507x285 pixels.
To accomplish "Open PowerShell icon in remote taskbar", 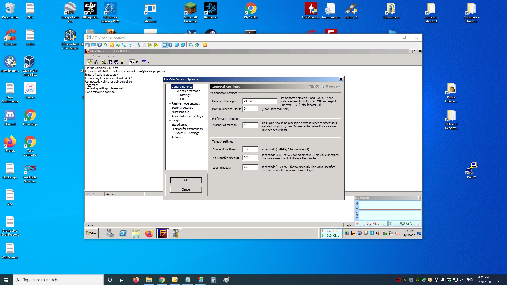I will tap(123, 234).
